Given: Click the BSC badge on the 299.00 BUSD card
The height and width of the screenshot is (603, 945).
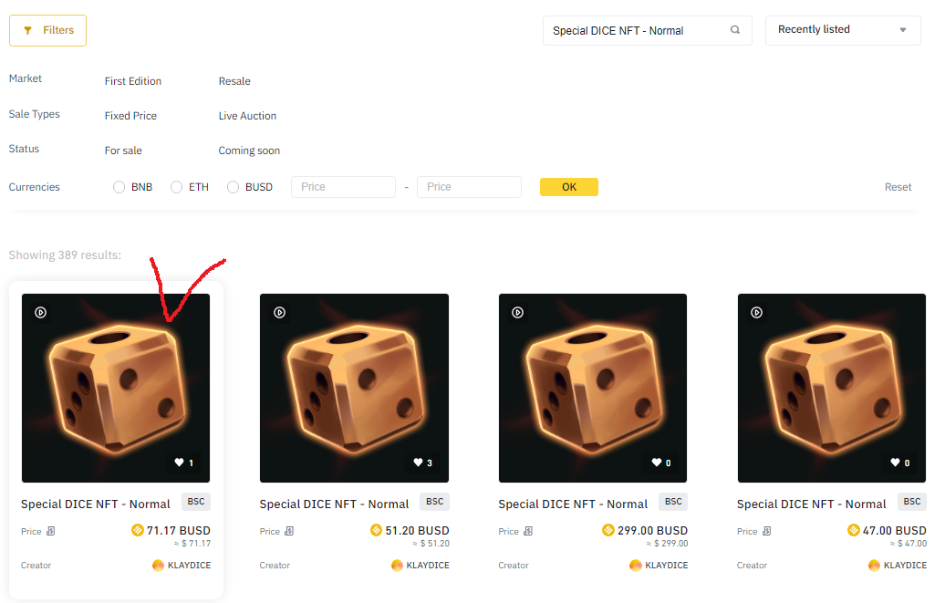Looking at the screenshot, I should pos(673,502).
